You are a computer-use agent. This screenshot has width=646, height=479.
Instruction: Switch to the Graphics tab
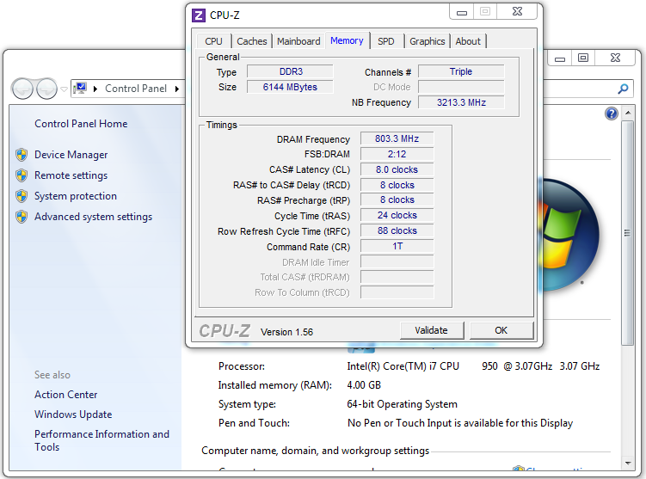(x=428, y=41)
